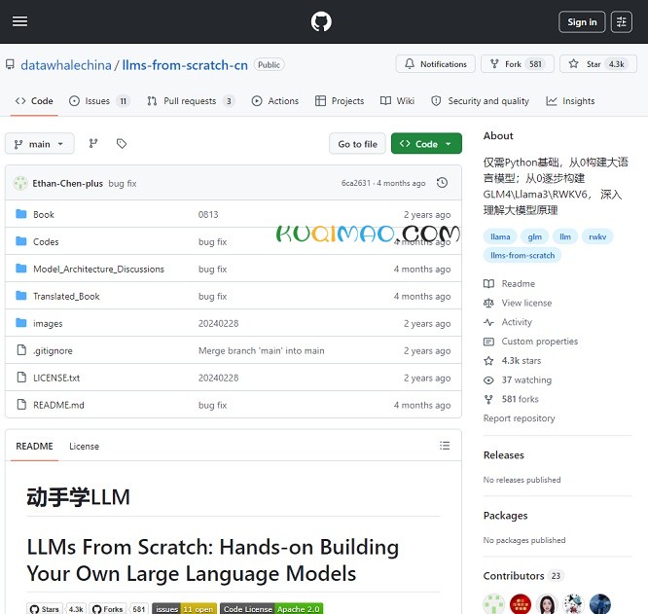This screenshot has width=648, height=614.
Task: Expand the main branch dropdown
Action: (40, 144)
